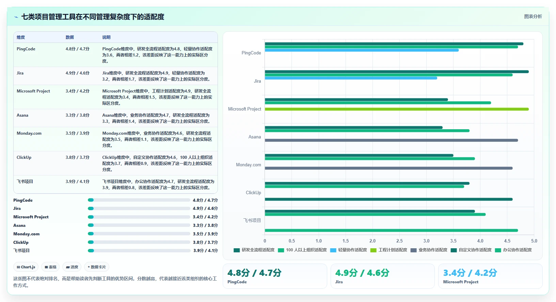Toggle 办公协作适配度 legend item
Viewport: 556px width, 302px height.
(x=513, y=250)
